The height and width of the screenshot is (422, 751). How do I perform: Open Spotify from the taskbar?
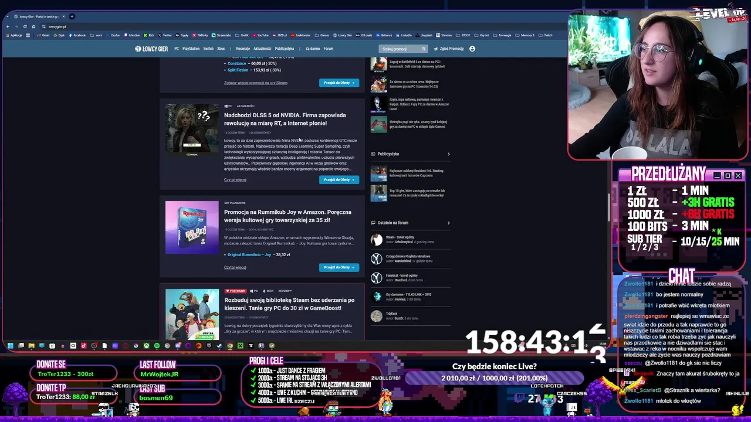157,346
